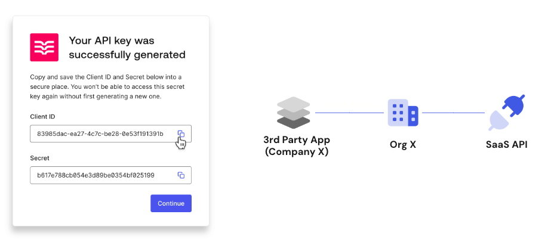The width and height of the screenshot is (548, 239).
Task: Click the SaaS API plug icon
Action: pyautogui.click(x=506, y=113)
